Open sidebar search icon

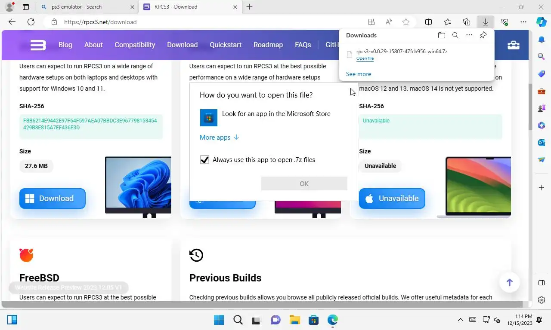coord(542,56)
